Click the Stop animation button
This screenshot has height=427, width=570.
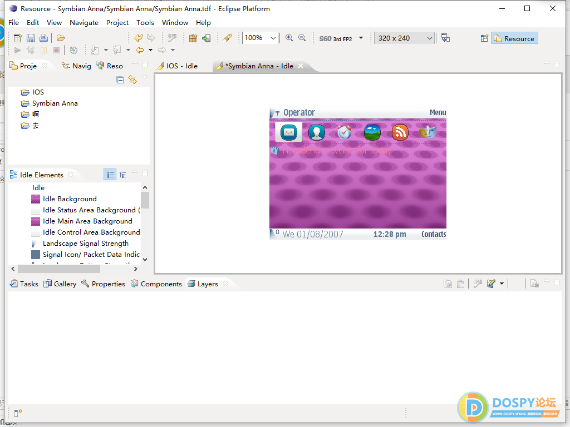(x=56, y=50)
